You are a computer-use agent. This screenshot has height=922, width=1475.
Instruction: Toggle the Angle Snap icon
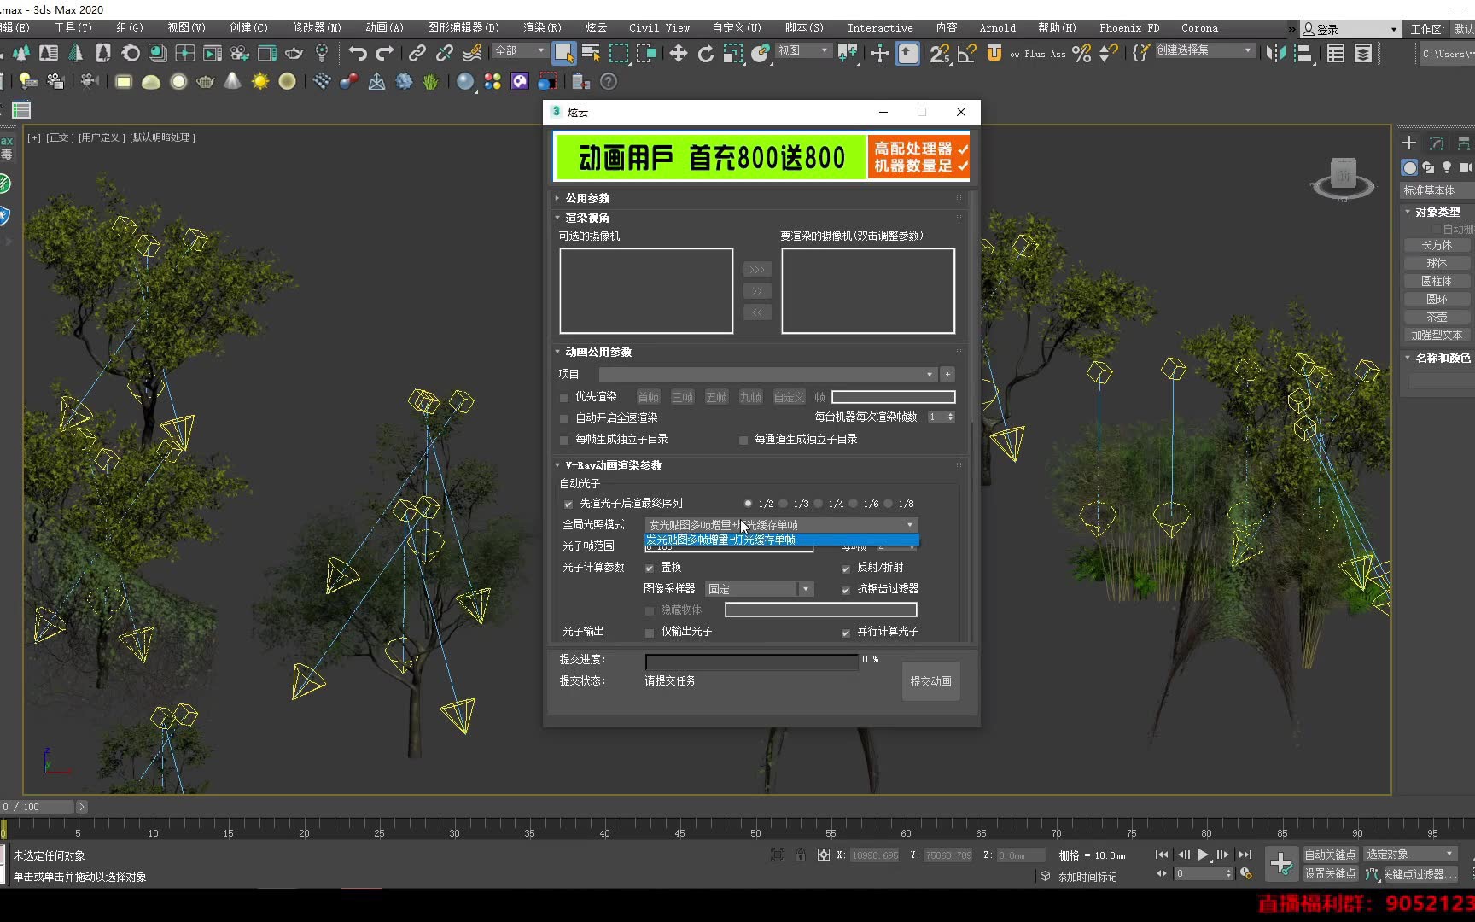966,54
